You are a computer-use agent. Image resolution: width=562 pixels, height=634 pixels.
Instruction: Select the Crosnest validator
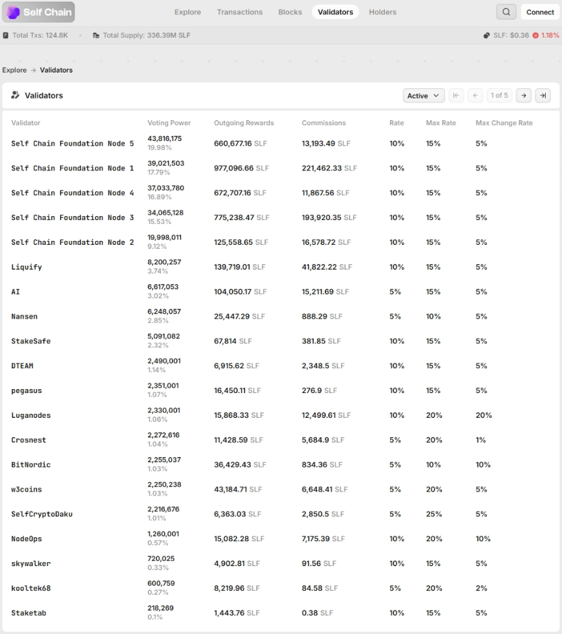[29, 440]
